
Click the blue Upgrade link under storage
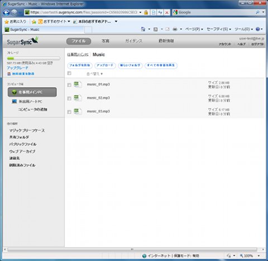(17, 68)
